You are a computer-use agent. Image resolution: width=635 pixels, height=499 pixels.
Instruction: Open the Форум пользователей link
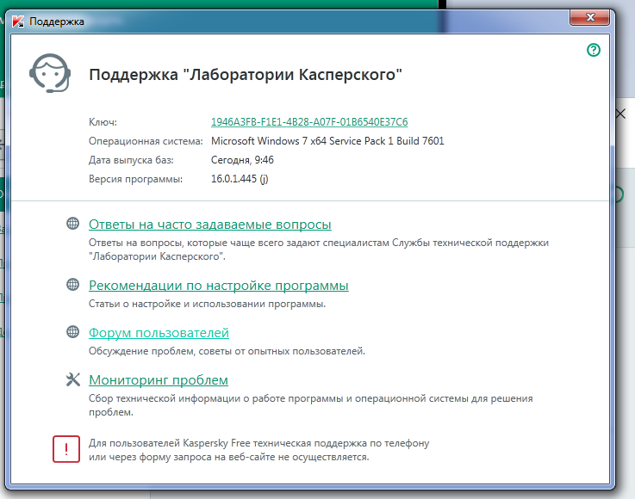159,333
